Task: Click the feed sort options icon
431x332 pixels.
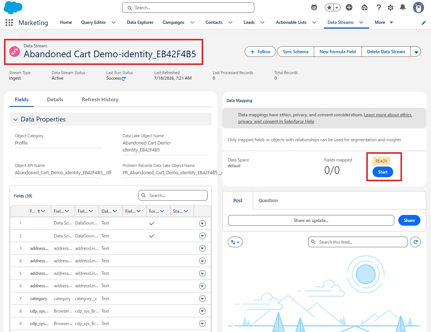Action: pyautogui.click(x=235, y=242)
